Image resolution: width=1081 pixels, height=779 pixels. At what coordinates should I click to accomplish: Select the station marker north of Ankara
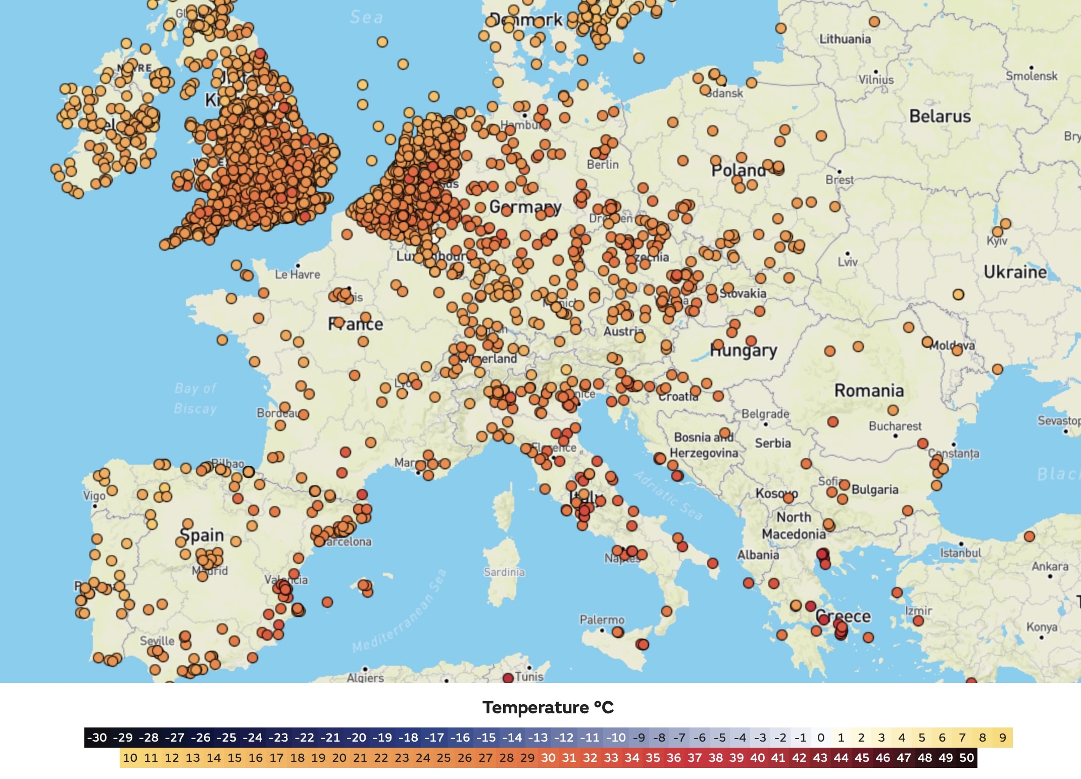[1029, 536]
